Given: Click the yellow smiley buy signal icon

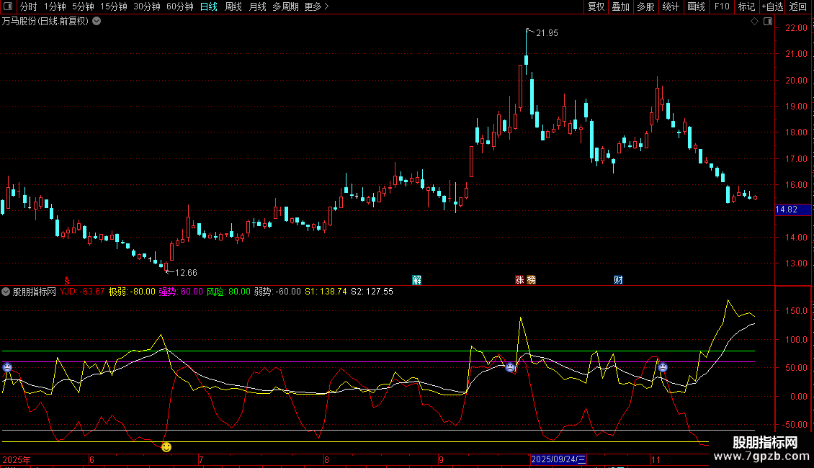Looking at the screenshot, I should (166, 447).
